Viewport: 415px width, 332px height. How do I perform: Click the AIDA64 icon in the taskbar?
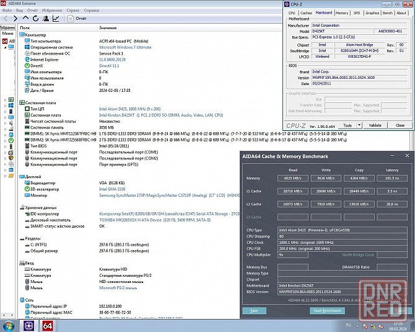coord(48,325)
